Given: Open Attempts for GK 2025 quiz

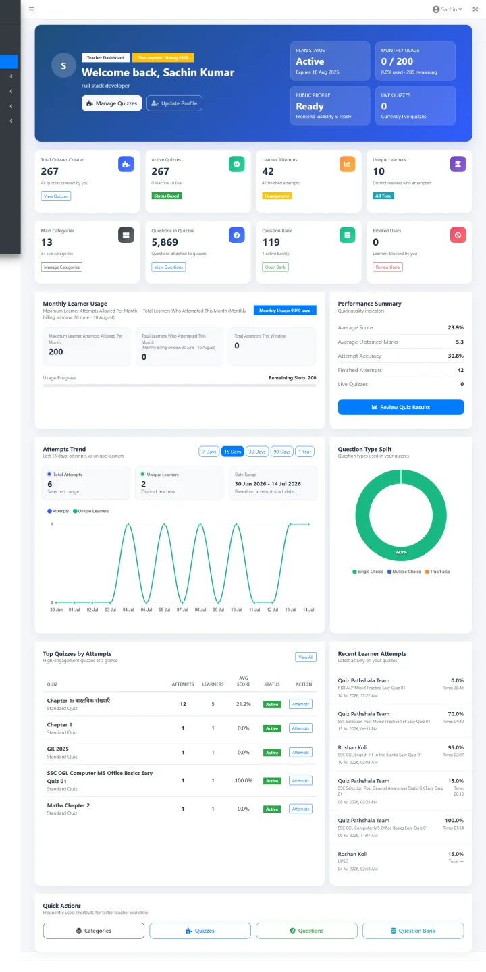Looking at the screenshot, I should point(300,753).
